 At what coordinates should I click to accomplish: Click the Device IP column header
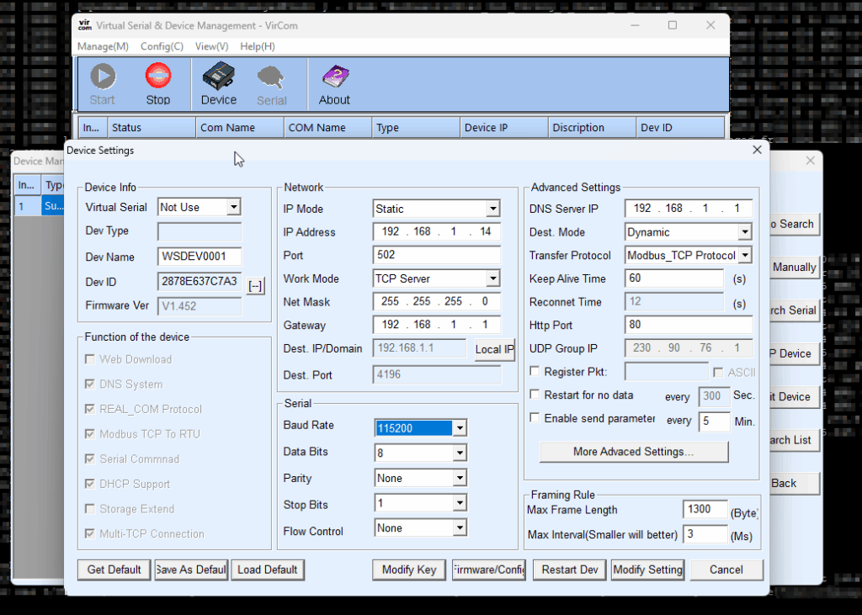[503, 128]
